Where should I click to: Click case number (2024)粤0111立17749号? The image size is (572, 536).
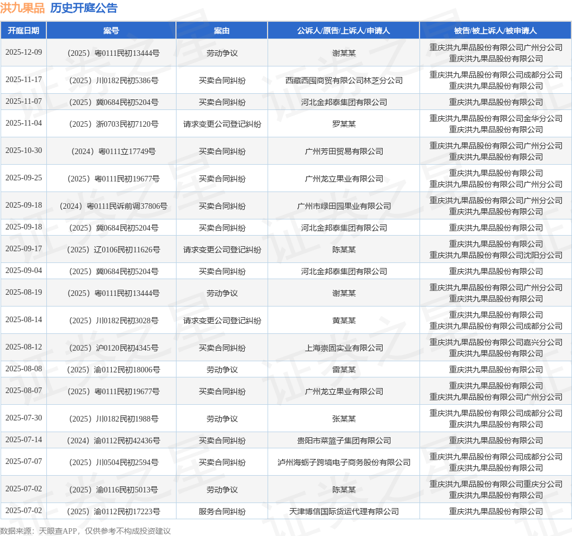(x=113, y=152)
